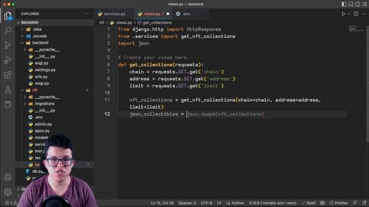
Task: Select interpreter 3.10.8 moralis-env
Action: 273,203
